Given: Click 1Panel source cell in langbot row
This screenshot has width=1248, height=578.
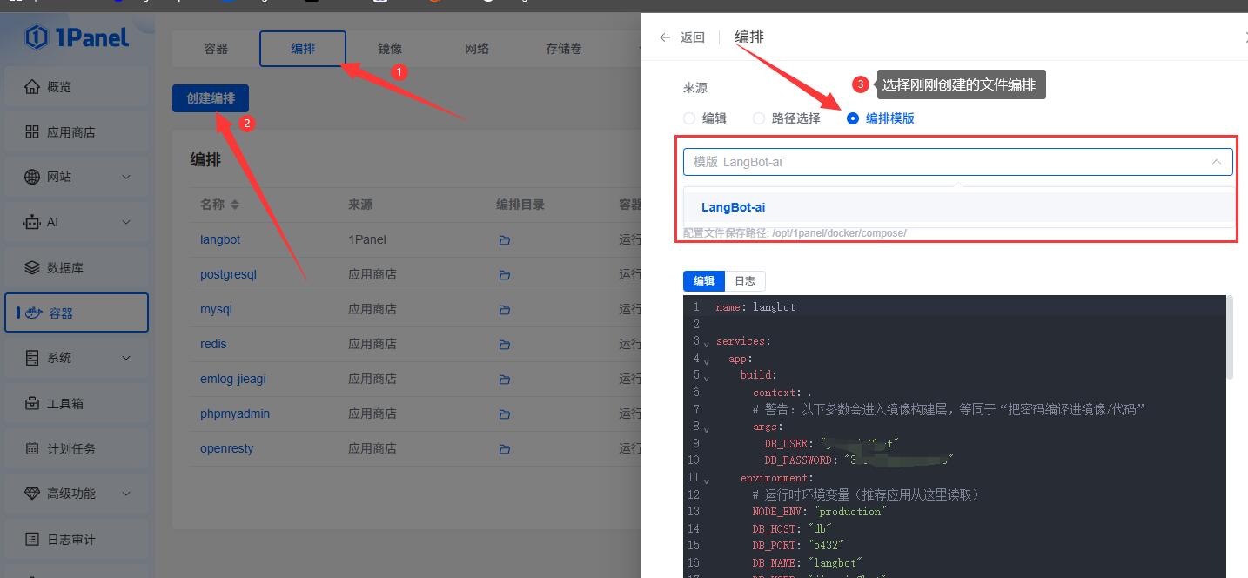Looking at the screenshot, I should tap(367, 239).
